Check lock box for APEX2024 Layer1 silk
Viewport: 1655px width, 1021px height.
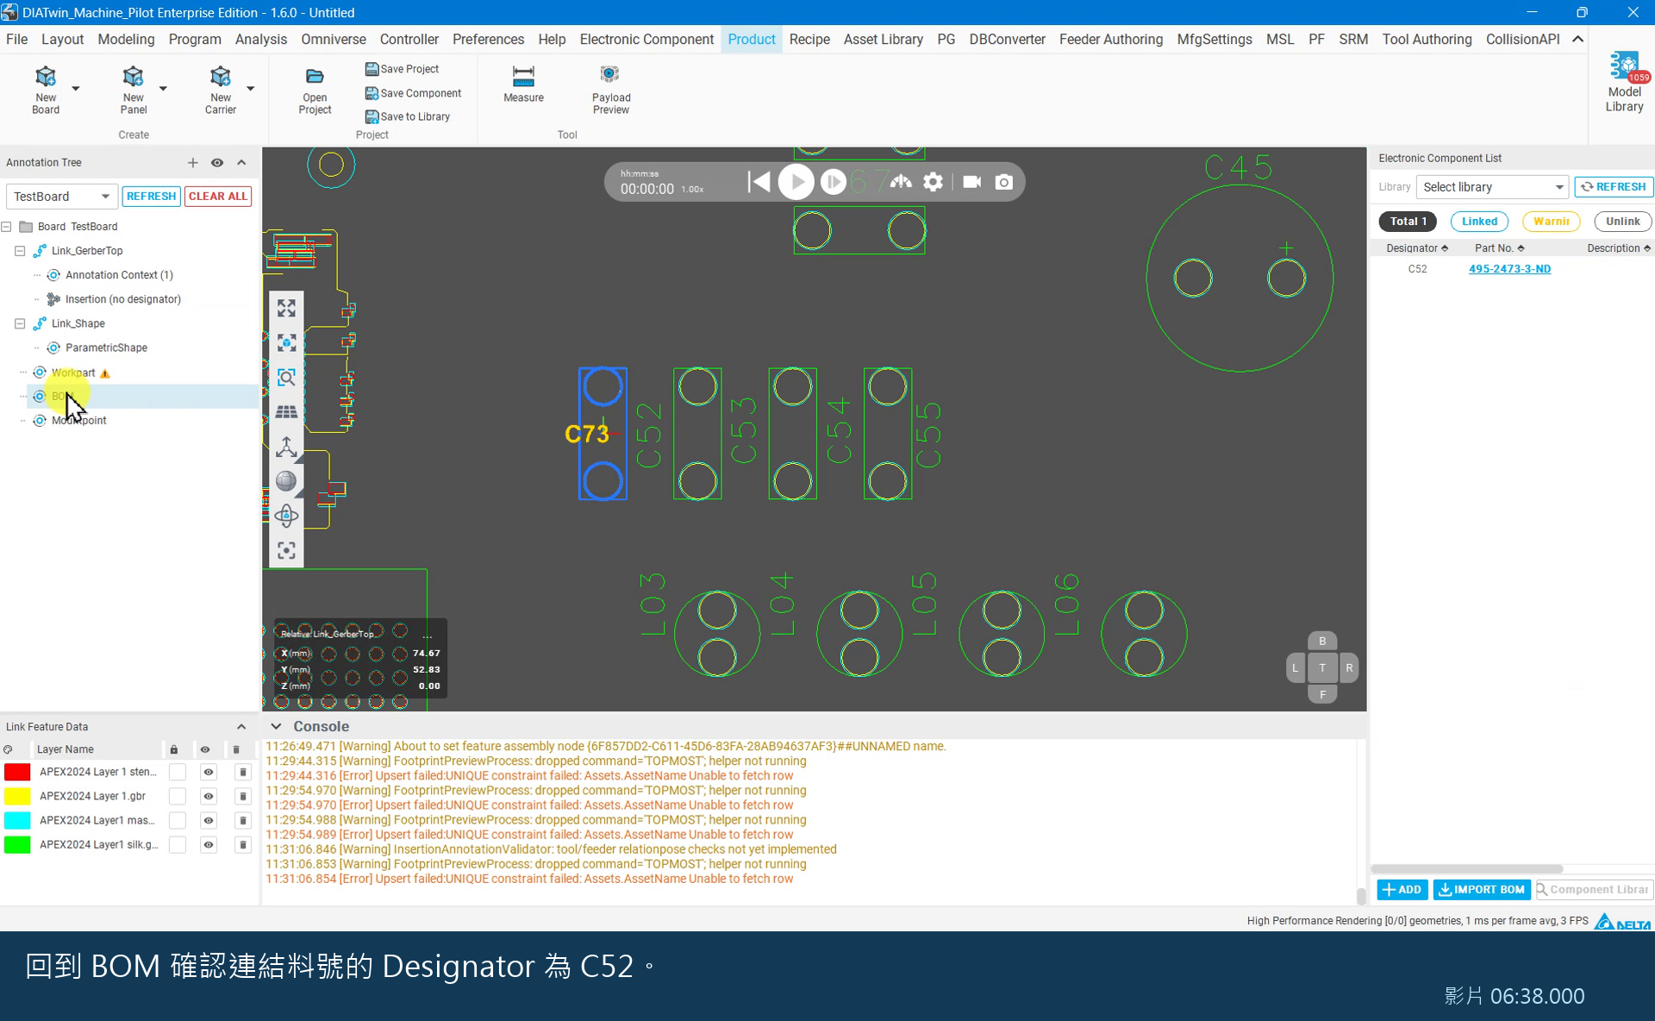click(x=177, y=844)
